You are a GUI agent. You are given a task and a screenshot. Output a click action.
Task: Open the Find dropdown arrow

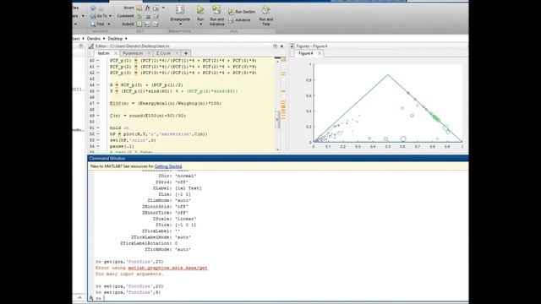coord(109,24)
